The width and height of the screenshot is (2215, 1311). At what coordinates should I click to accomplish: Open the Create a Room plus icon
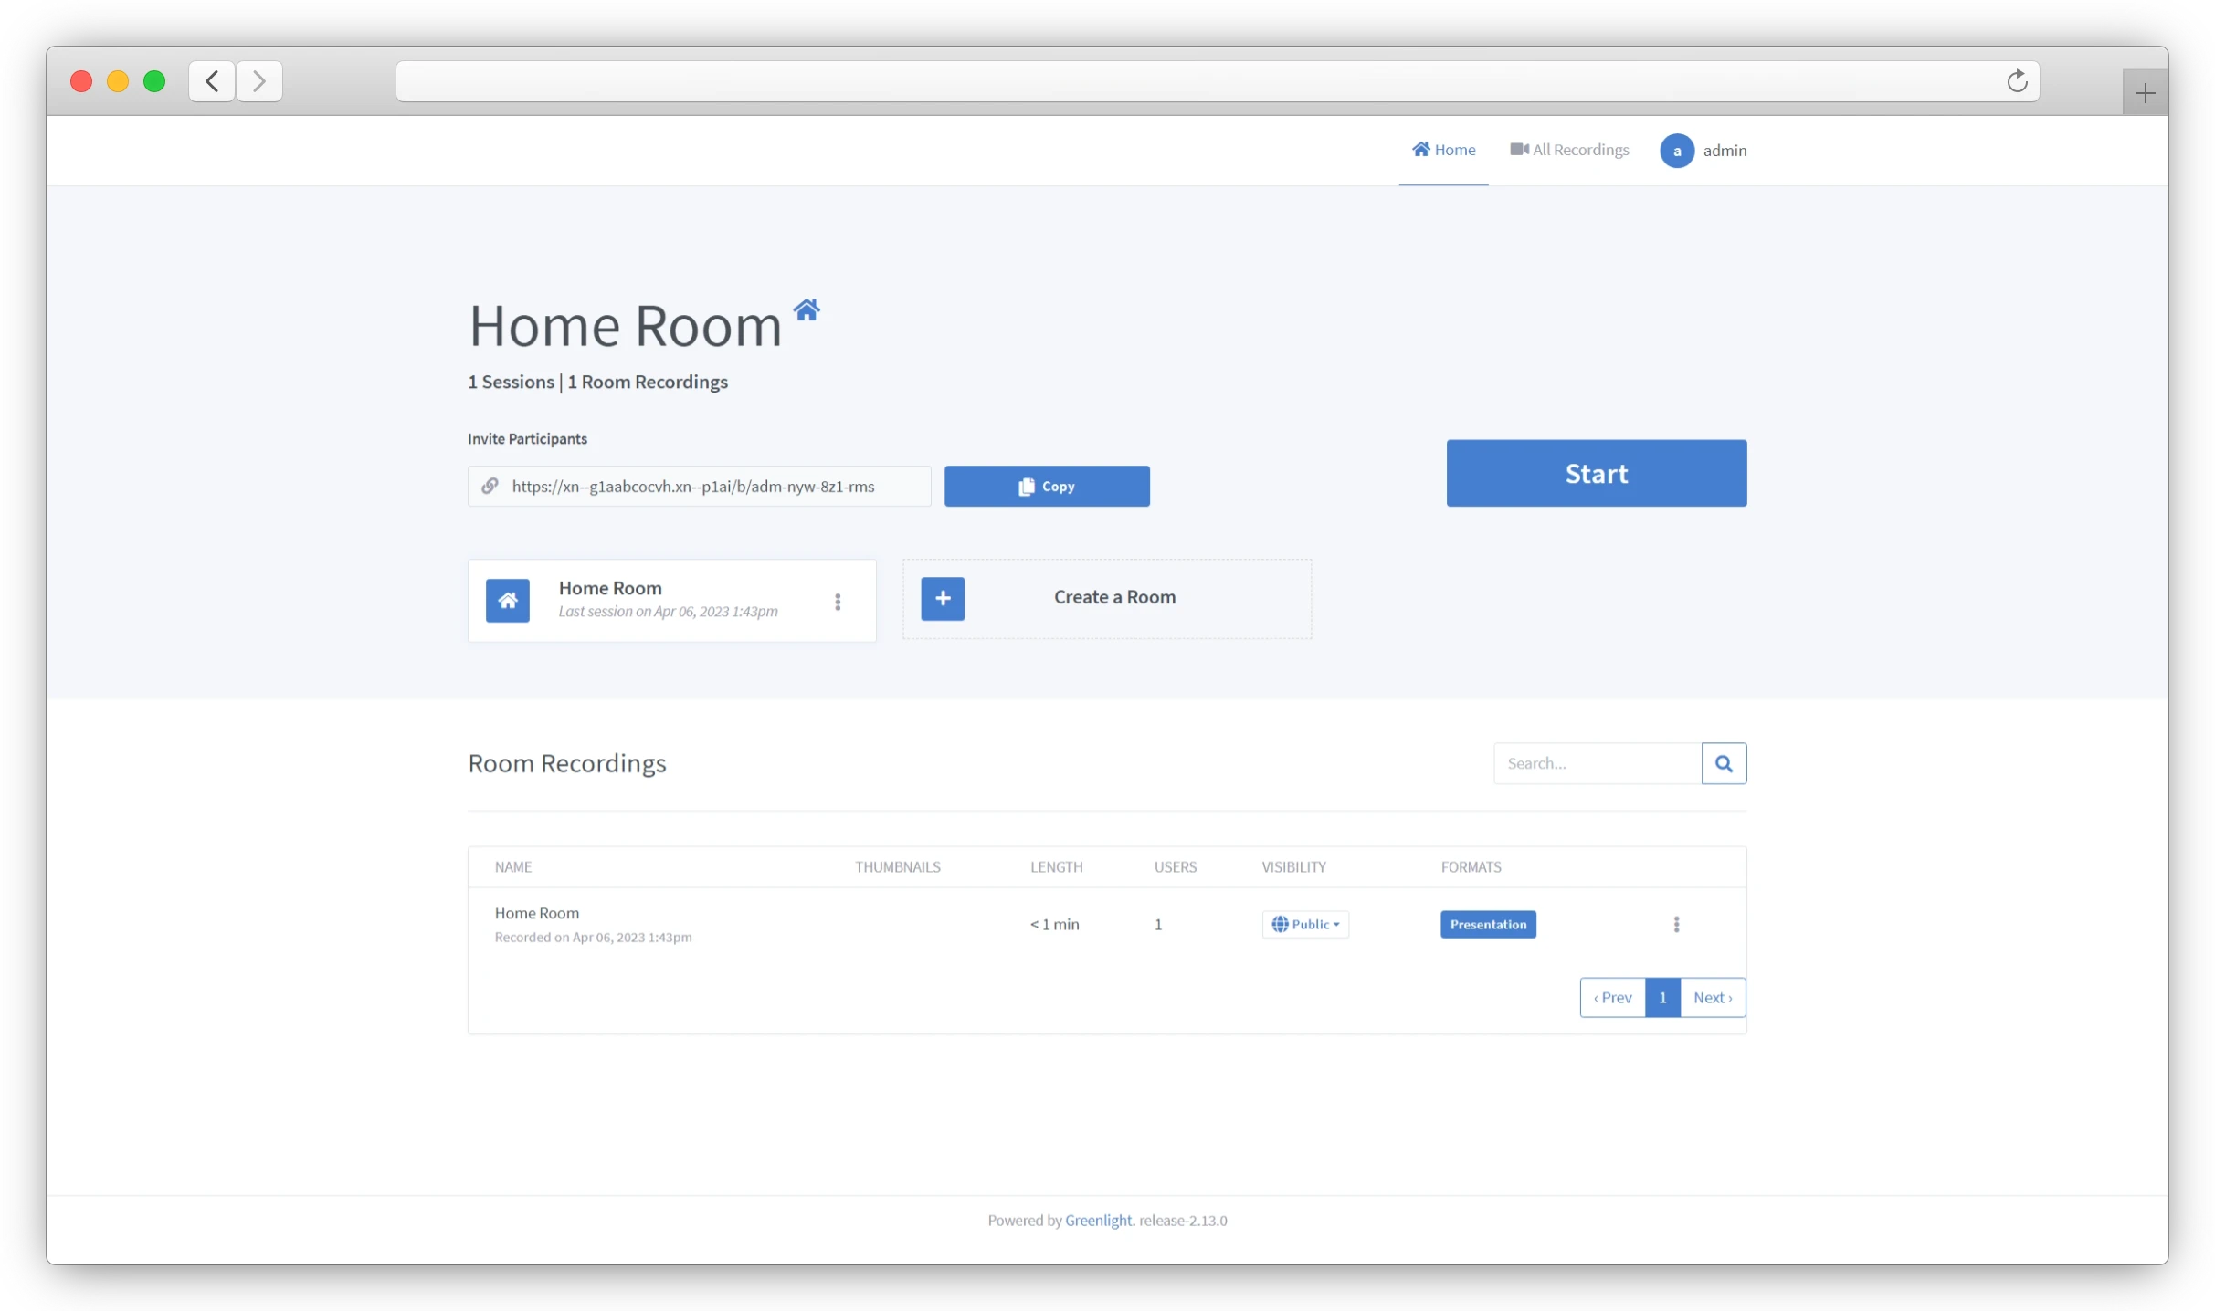pos(943,599)
